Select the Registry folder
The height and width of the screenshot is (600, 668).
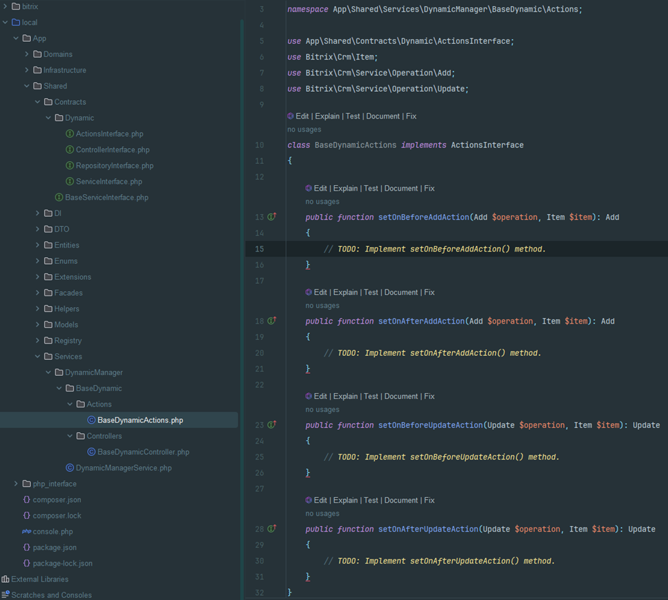[x=68, y=341]
